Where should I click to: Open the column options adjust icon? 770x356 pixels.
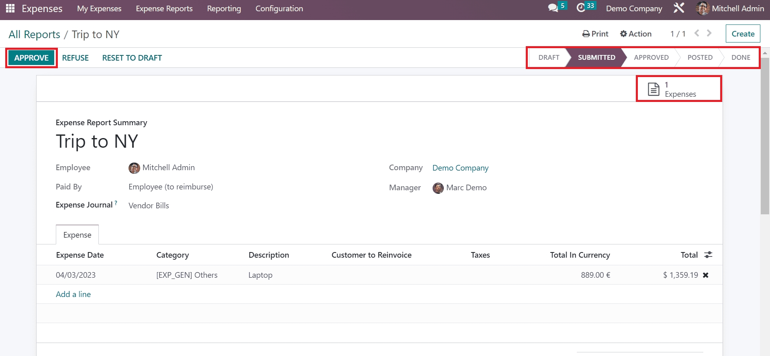[708, 255]
